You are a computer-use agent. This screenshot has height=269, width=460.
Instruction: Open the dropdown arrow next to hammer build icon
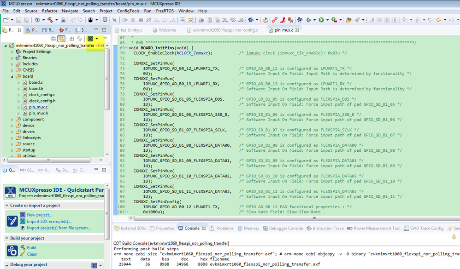pyautogui.click(x=56, y=20)
